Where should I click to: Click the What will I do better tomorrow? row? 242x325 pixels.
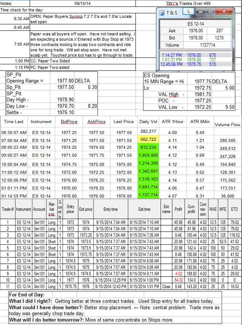[115, 320]
